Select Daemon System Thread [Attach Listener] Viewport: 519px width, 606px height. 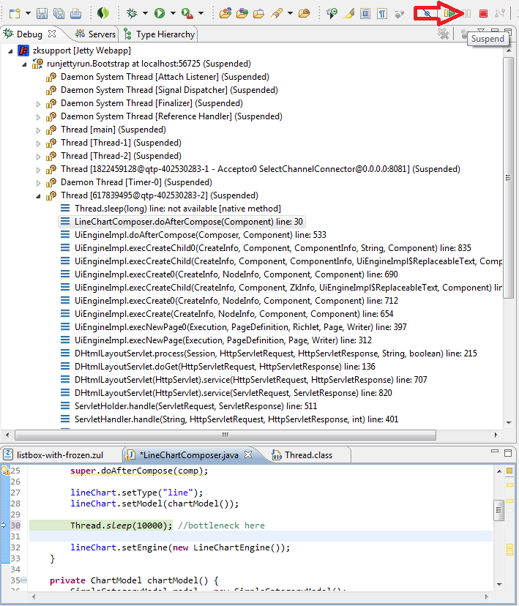click(x=165, y=77)
